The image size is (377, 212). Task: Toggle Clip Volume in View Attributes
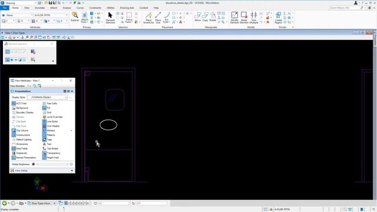pyautogui.click(x=20, y=131)
